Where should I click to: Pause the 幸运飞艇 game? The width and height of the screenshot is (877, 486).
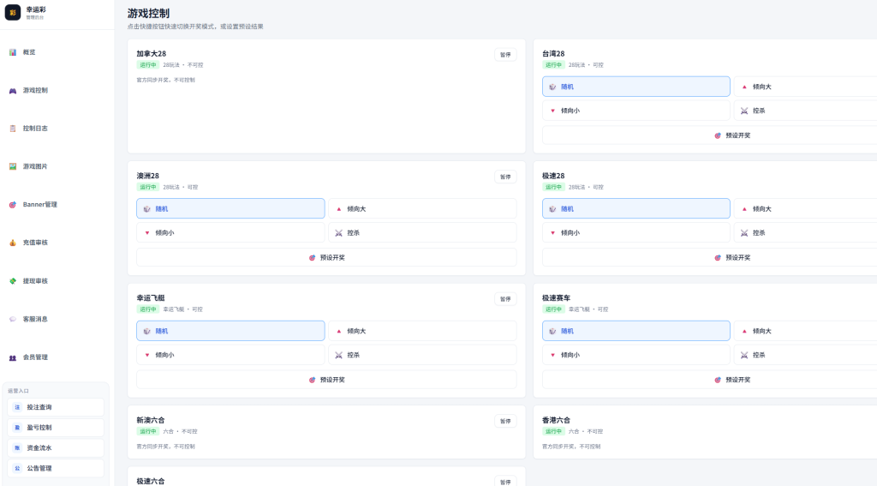(505, 299)
